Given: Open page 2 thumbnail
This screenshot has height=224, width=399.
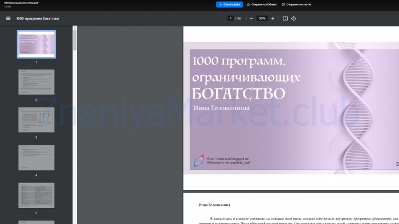Looking at the screenshot, I should (36, 82).
